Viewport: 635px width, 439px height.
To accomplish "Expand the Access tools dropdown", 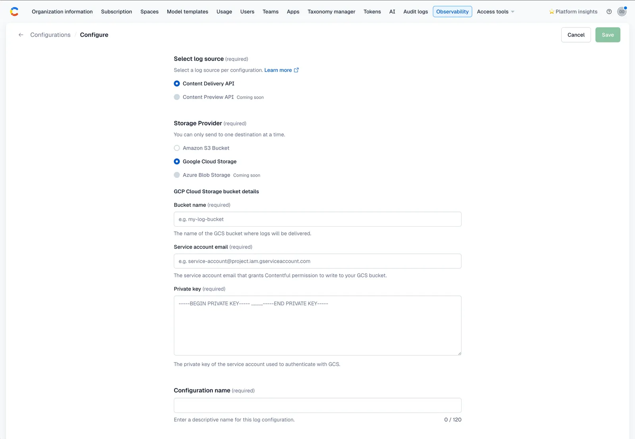I will [496, 12].
